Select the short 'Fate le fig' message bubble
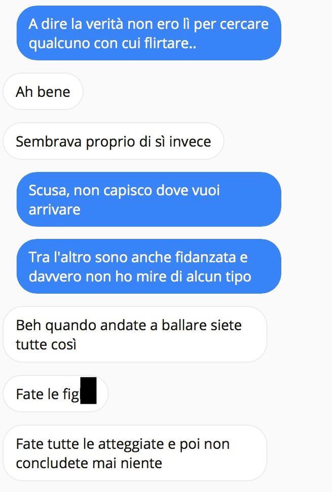Image resolution: width=332 pixels, height=492 pixels. pos(55,394)
